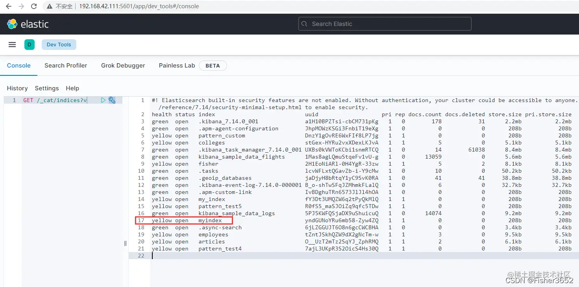Click the browser forward arrow

click(21, 6)
